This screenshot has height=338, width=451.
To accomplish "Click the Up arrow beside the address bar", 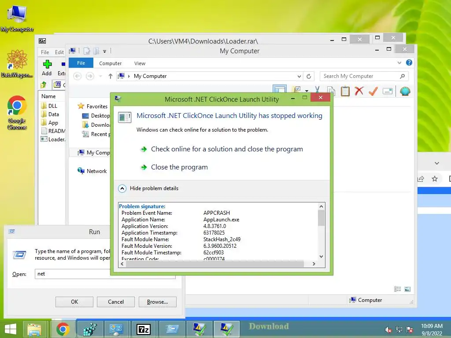I will [110, 76].
